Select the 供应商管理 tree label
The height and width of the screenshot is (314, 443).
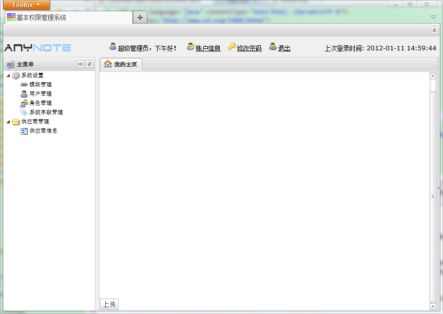35,122
